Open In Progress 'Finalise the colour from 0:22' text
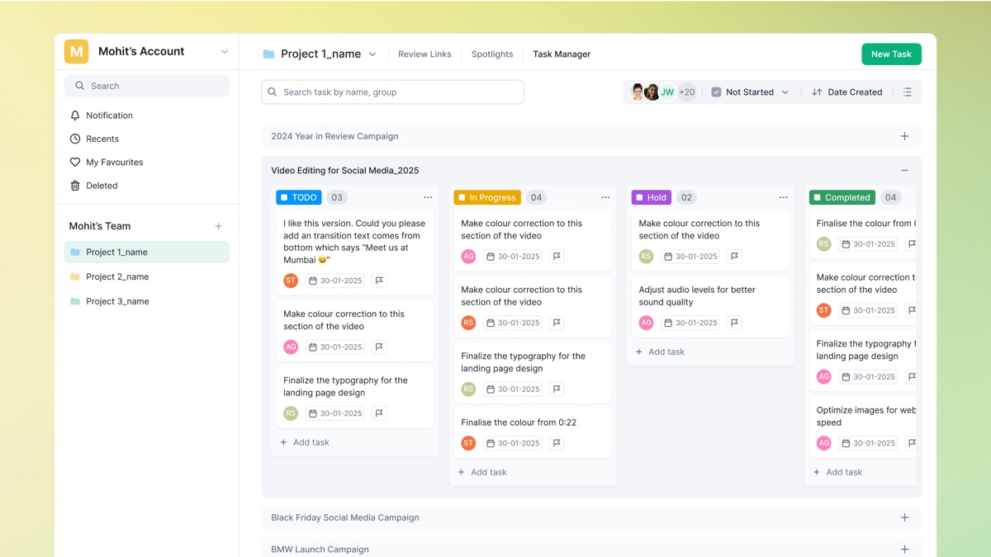The height and width of the screenshot is (557, 991). [x=519, y=422]
